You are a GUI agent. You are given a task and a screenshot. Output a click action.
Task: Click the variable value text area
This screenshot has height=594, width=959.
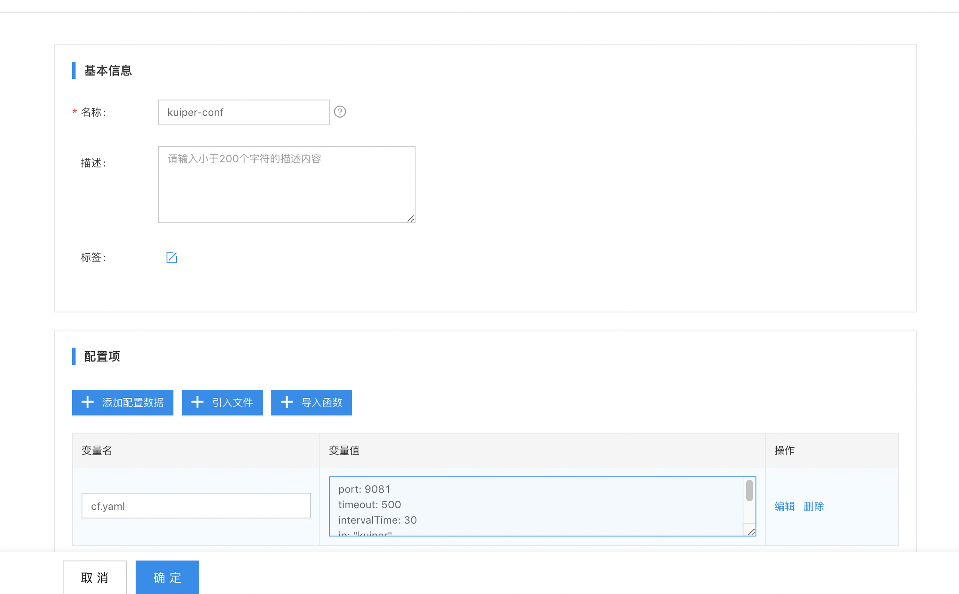point(537,506)
